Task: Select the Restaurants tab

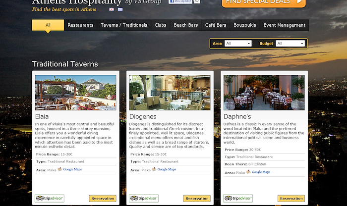Action: tap(80, 25)
